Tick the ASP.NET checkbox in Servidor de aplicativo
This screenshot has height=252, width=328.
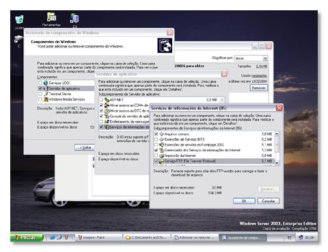point(101,100)
